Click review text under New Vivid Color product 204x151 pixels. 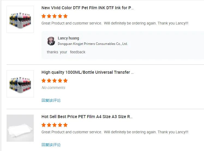point(115,23)
